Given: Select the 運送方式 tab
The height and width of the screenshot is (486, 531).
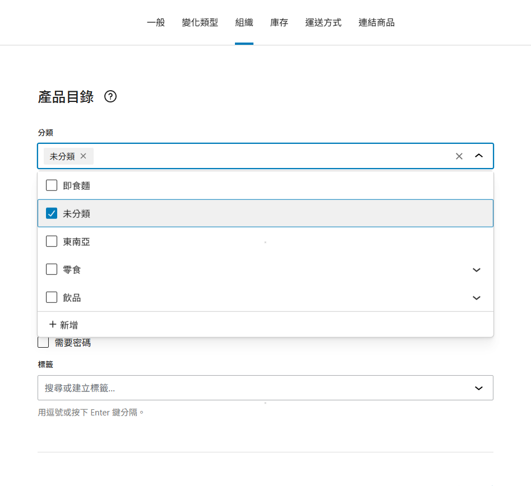Looking at the screenshot, I should point(323,23).
